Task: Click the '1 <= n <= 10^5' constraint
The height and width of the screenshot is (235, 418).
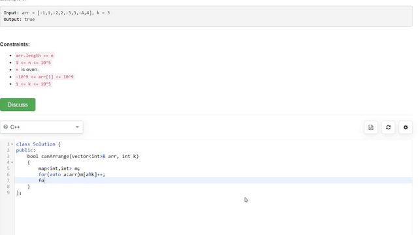Action: tap(33, 63)
